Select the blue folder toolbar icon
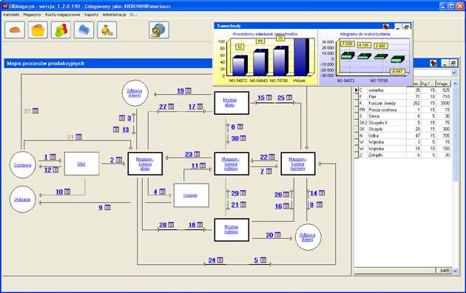This screenshot has width=466, height=293. (x=84, y=30)
